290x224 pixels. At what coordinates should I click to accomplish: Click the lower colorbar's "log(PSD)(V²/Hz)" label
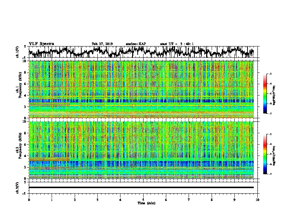275,156
